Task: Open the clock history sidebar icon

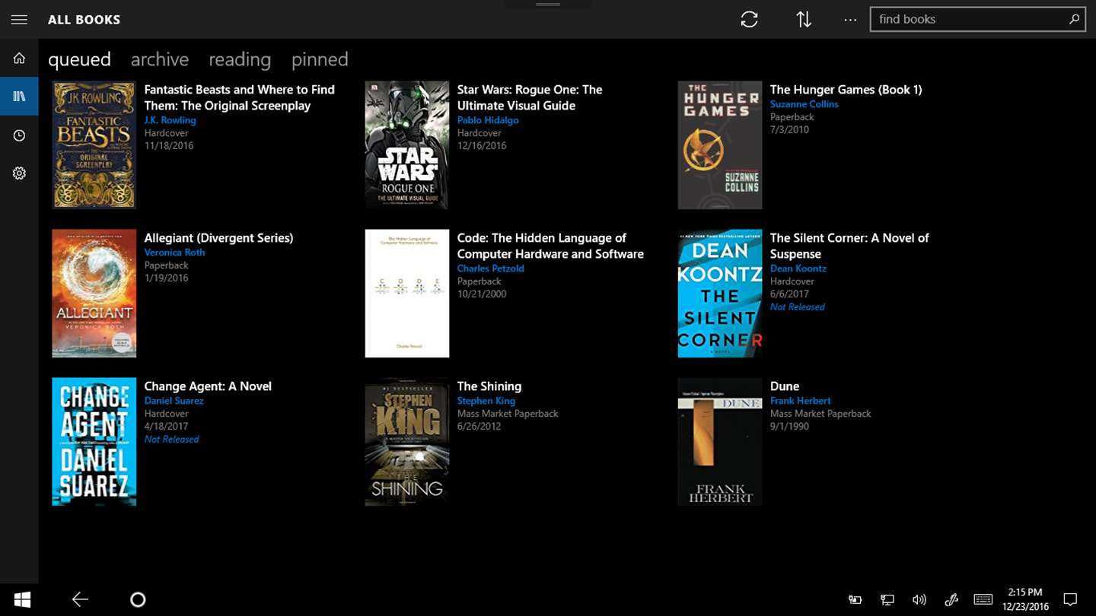Action: click(19, 135)
